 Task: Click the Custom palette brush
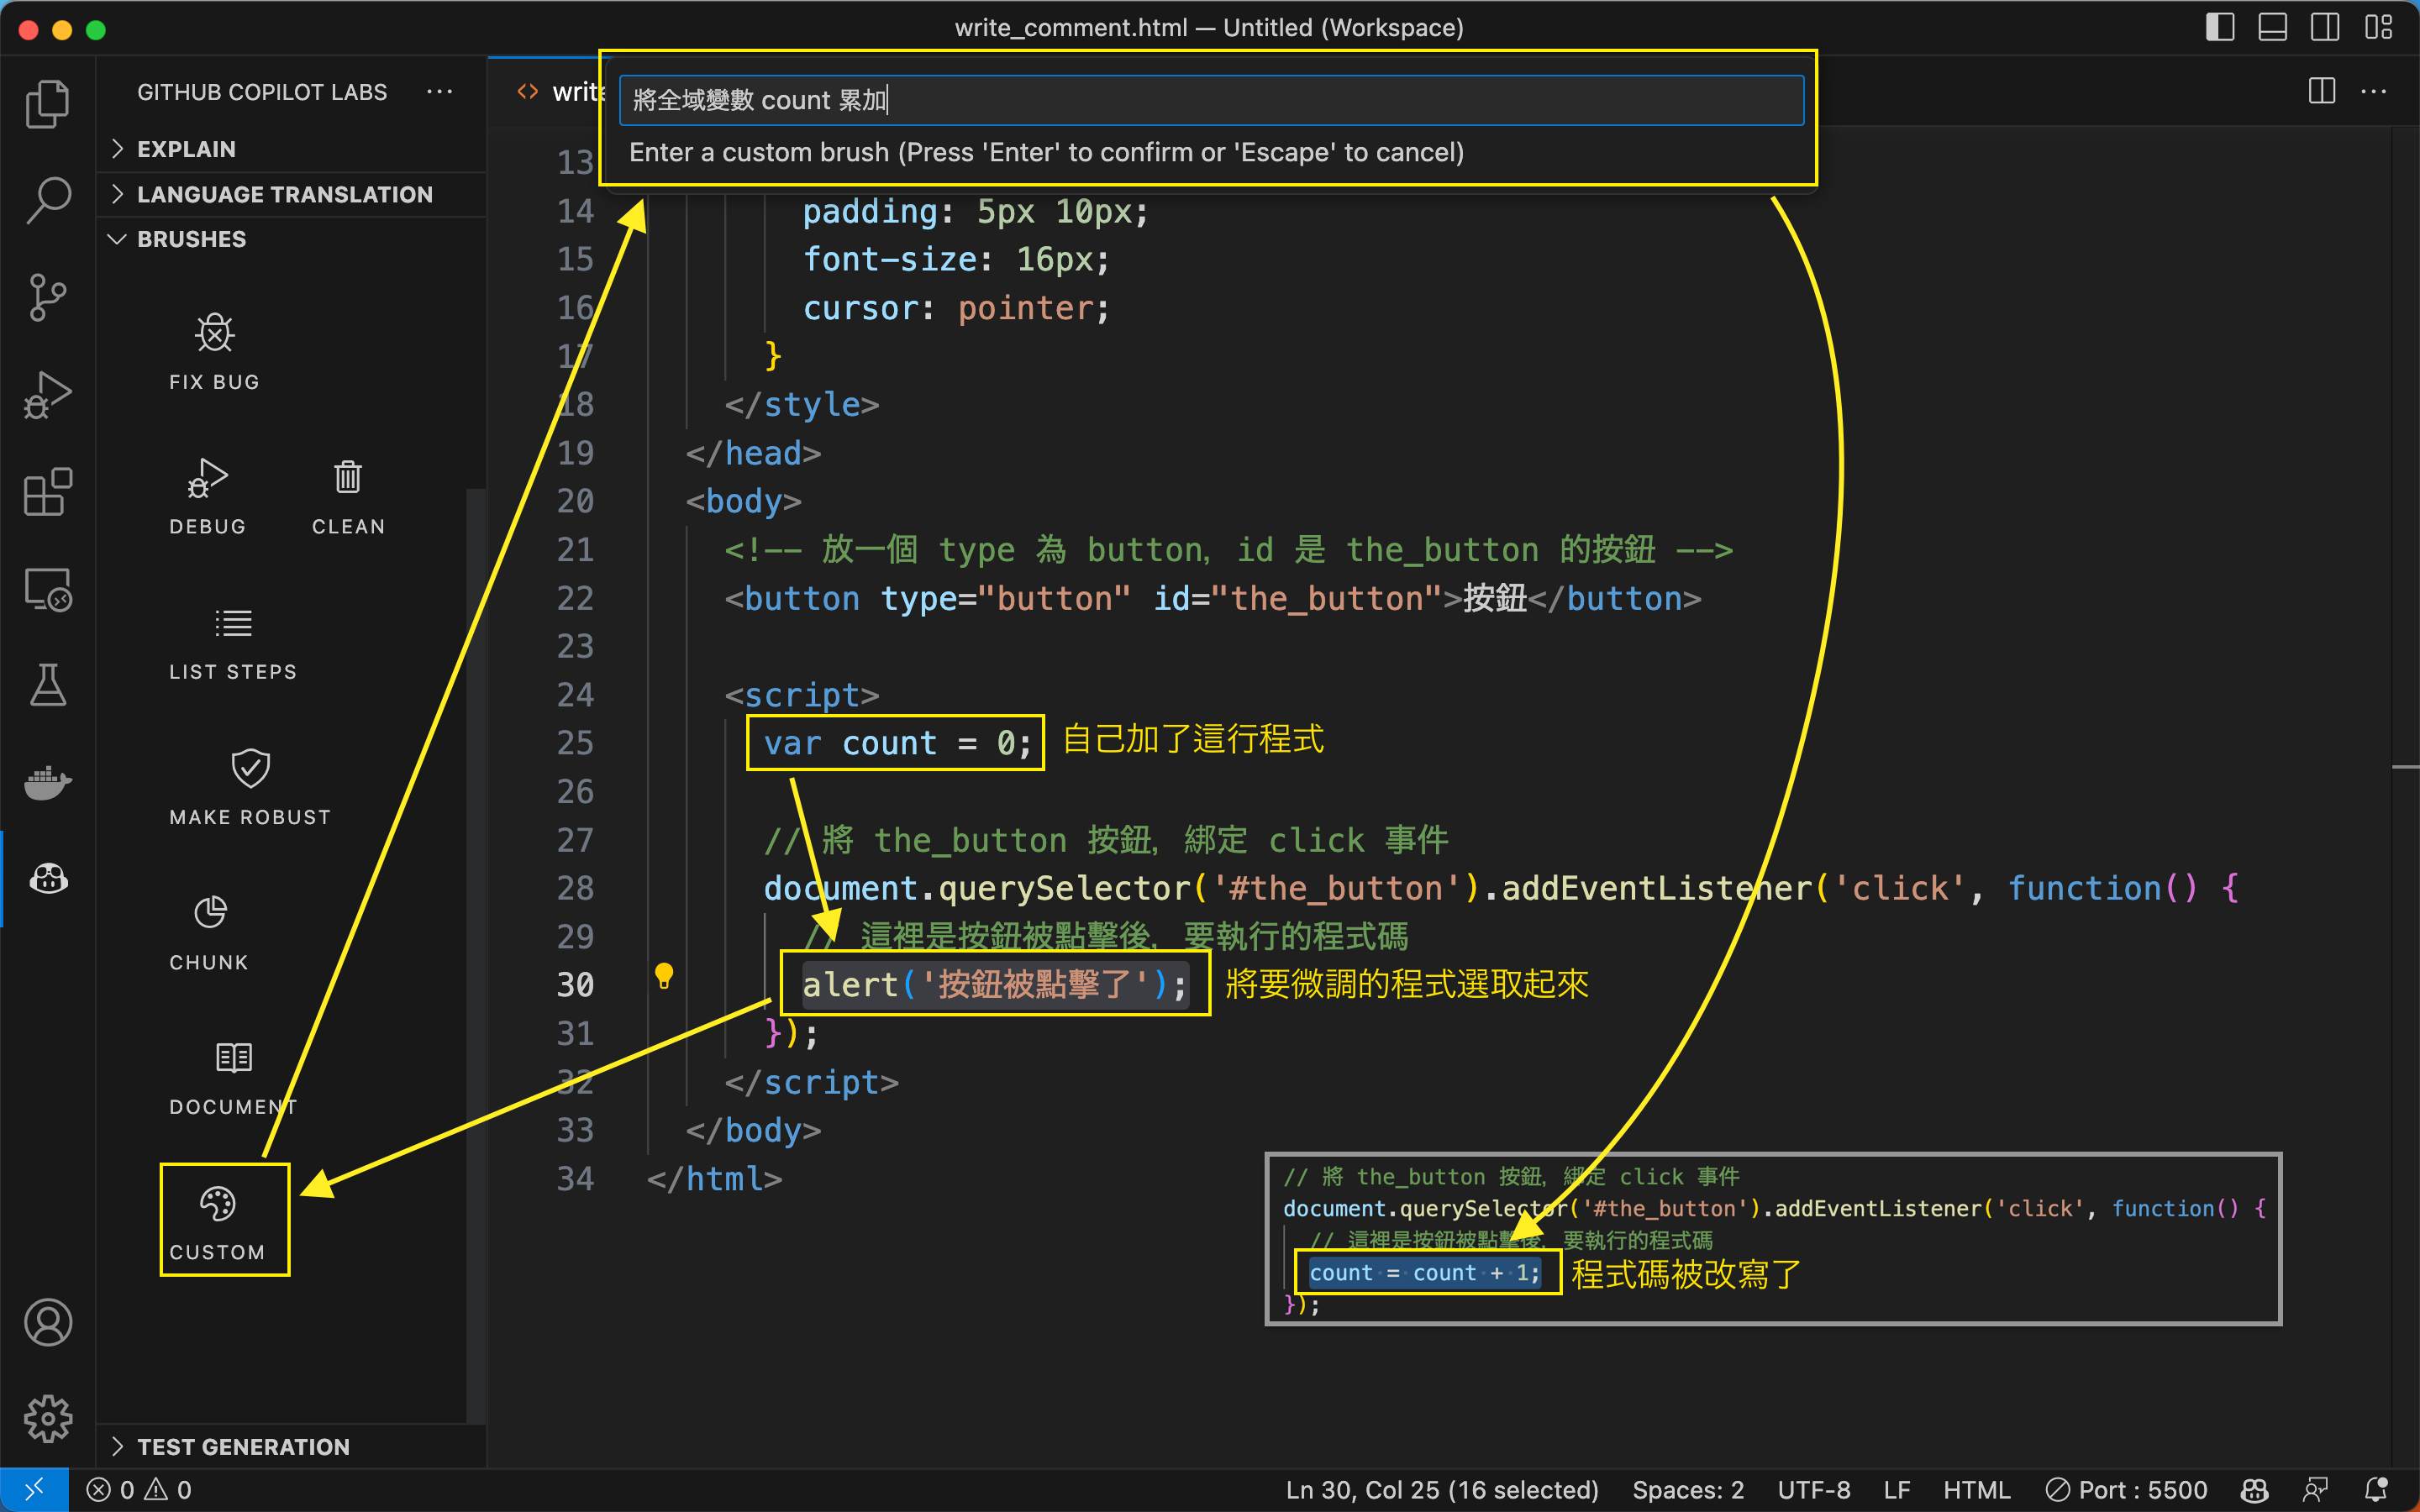tap(217, 1204)
